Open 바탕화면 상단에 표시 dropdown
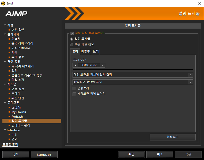 [133, 82]
